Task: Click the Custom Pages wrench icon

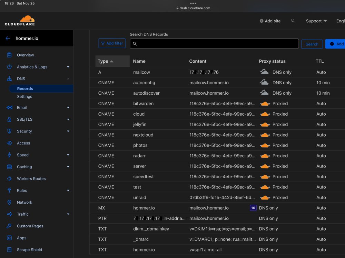Action: point(9,226)
